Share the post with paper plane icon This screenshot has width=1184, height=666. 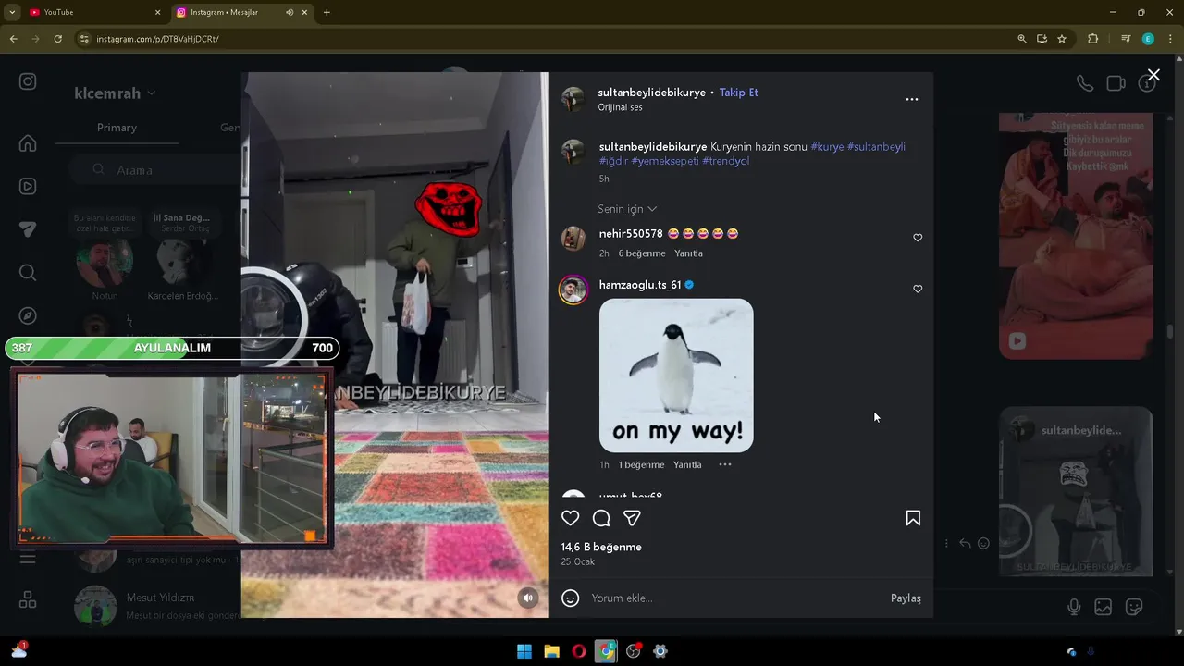632,518
